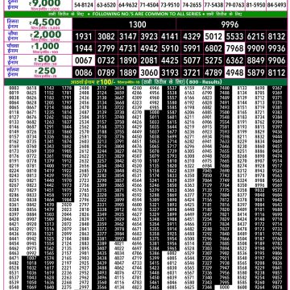Click number 9906 in the ₹500 row
The width and height of the screenshot is (290, 290).
(276, 60)
